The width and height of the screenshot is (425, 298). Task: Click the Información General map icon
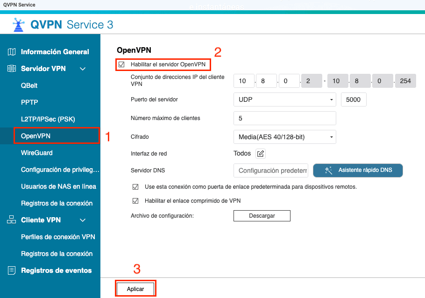(12, 52)
